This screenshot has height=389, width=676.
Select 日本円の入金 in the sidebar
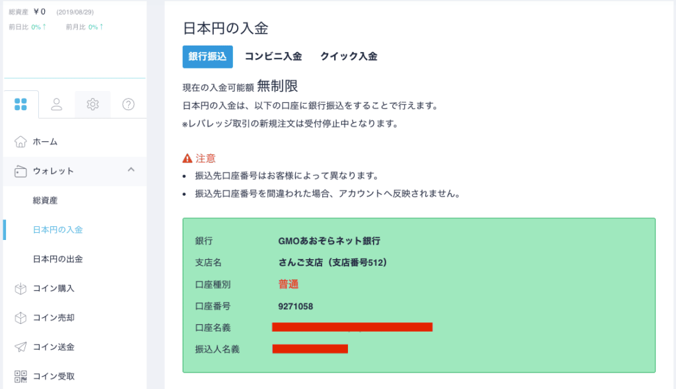[x=58, y=229]
